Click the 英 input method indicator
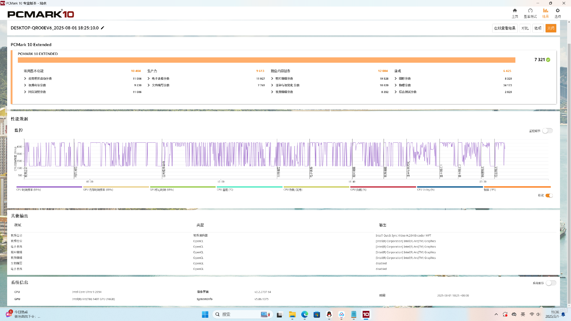This screenshot has height=321, width=571. pyautogui.click(x=523, y=314)
